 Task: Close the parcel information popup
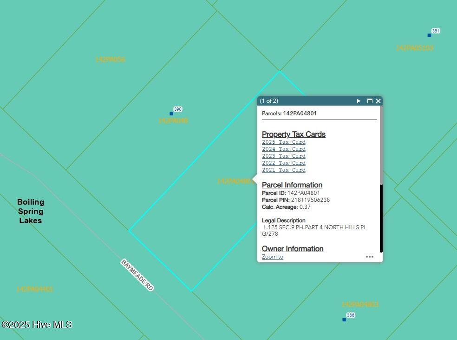[x=378, y=101]
